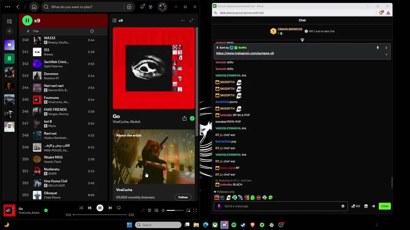Follow the artist ViraCocha
410x230 pixels.
point(183,197)
